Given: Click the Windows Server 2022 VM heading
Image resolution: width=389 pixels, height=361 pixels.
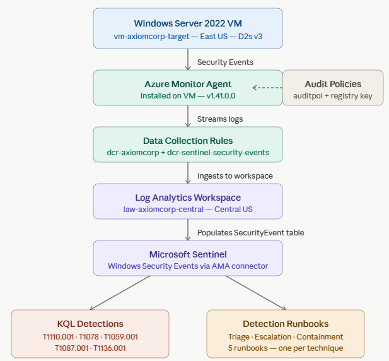Looking at the screenshot, I should [188, 23].
